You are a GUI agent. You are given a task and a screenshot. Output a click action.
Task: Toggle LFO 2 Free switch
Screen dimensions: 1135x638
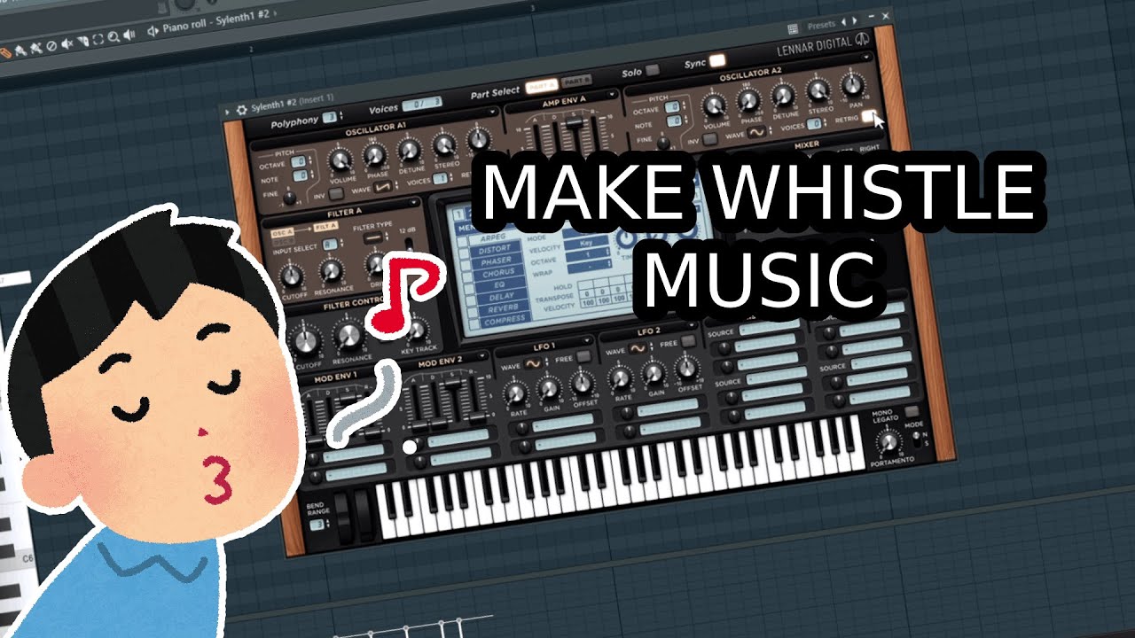tap(688, 341)
